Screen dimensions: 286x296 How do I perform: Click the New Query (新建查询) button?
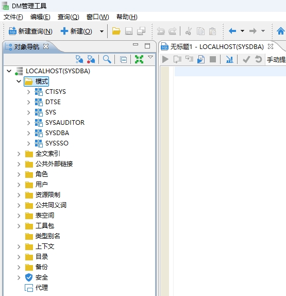[x=30, y=31]
